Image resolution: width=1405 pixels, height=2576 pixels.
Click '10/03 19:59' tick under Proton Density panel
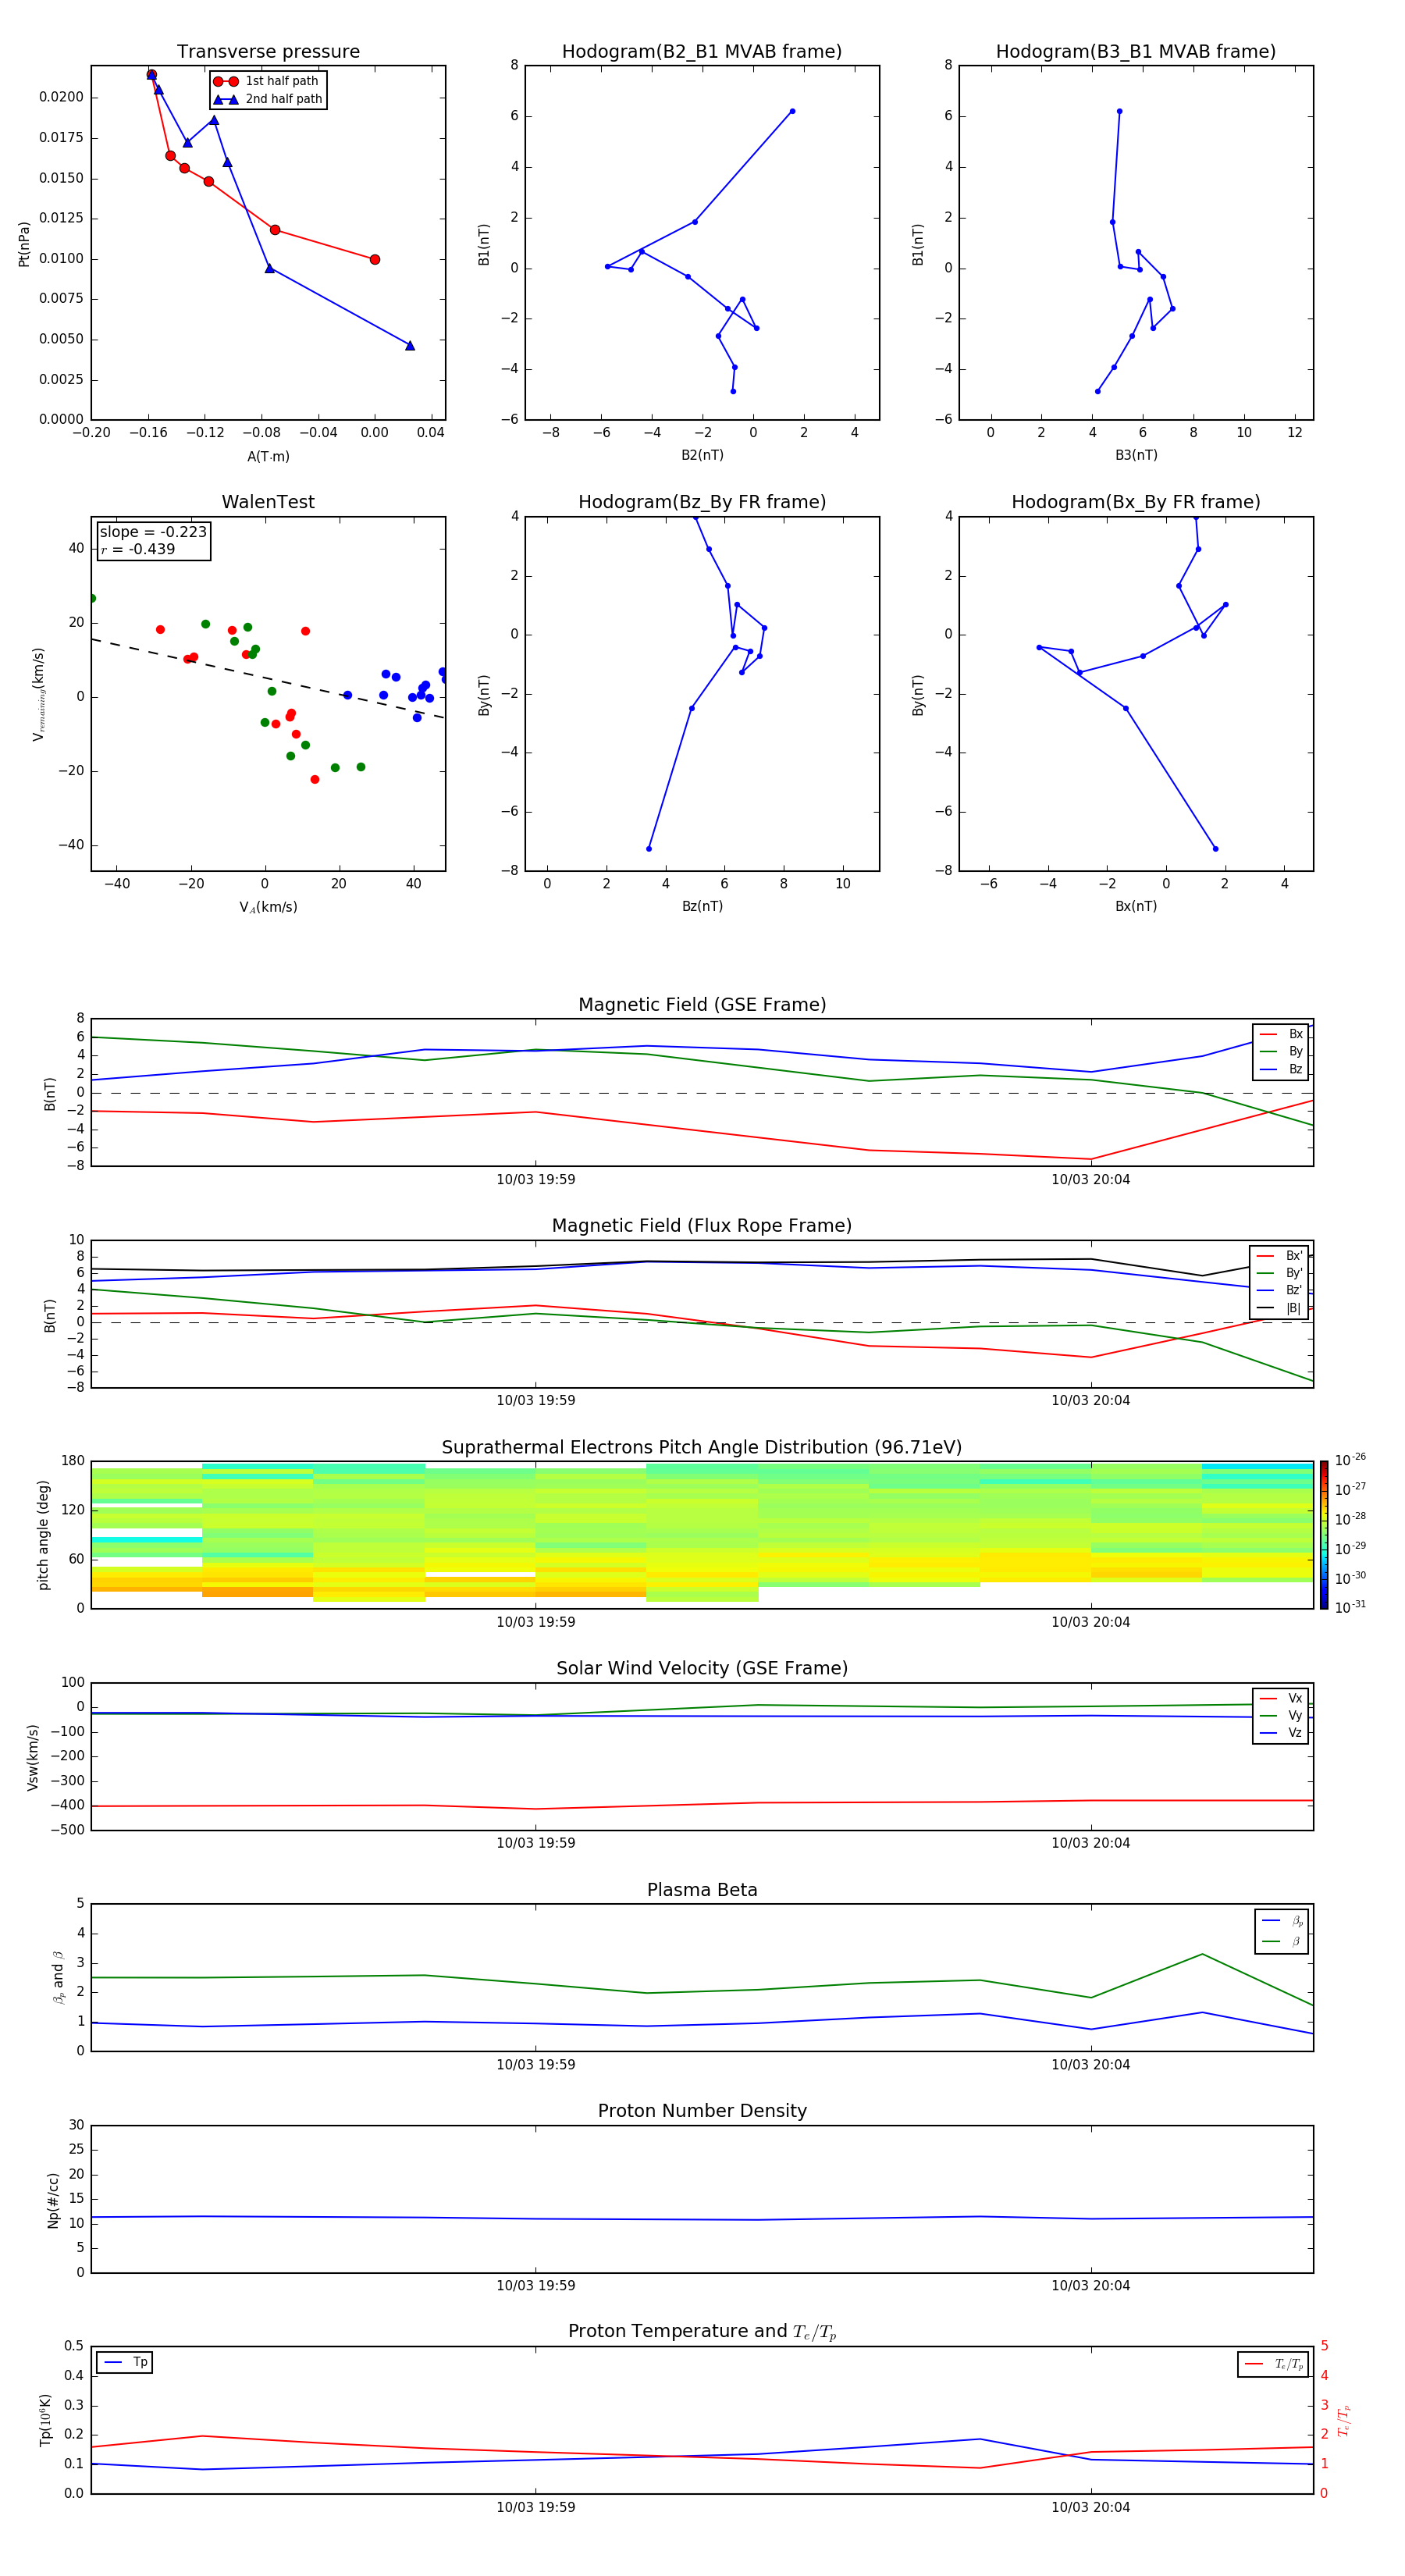coord(536,2286)
